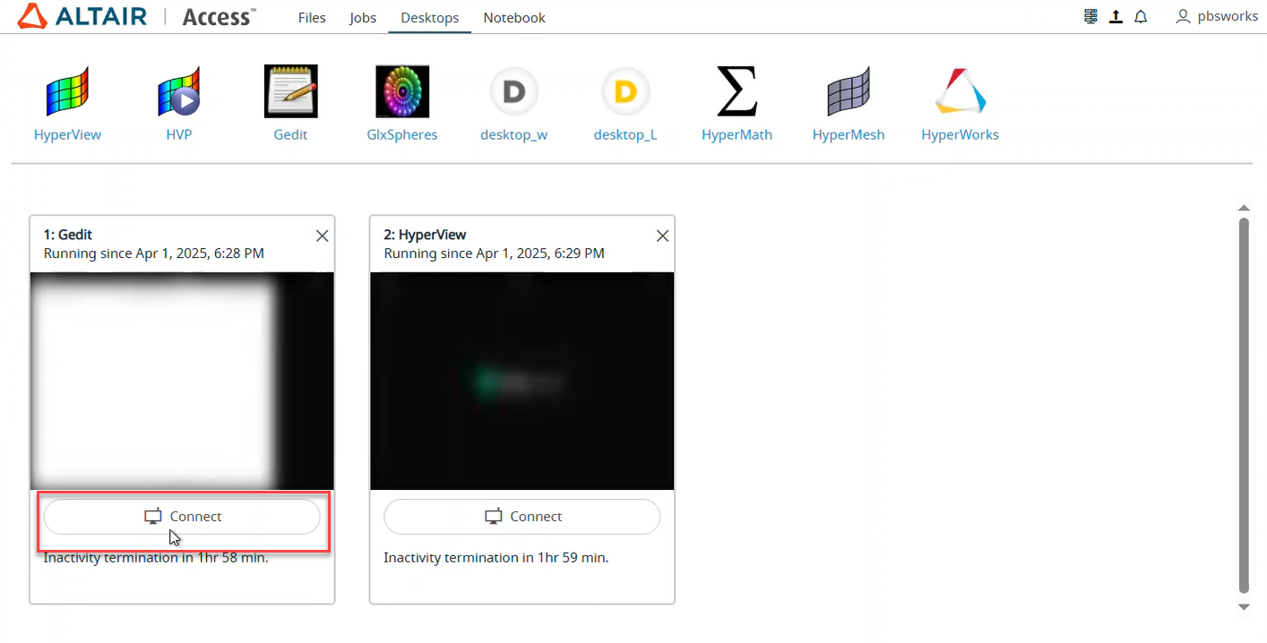Open the pbsworks user profile menu

click(1217, 16)
